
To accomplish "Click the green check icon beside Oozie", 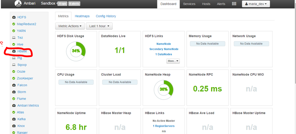I will [x=14, y=72].
